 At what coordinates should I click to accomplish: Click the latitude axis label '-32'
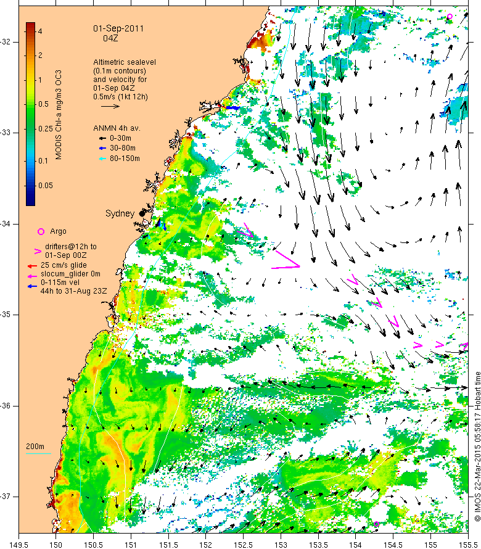point(6,42)
